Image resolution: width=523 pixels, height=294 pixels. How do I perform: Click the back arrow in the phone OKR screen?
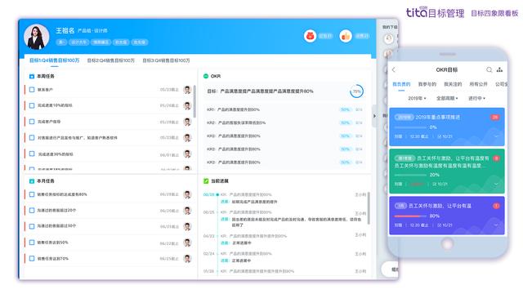(x=394, y=69)
